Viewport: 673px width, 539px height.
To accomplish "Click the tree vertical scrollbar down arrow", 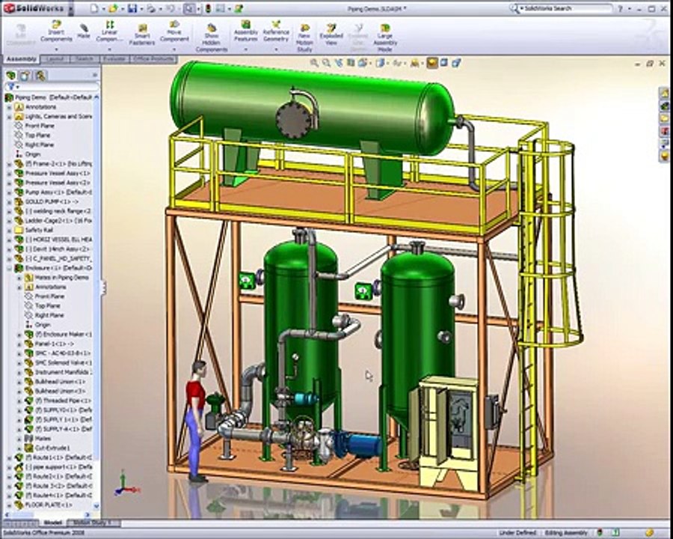I will [96, 506].
